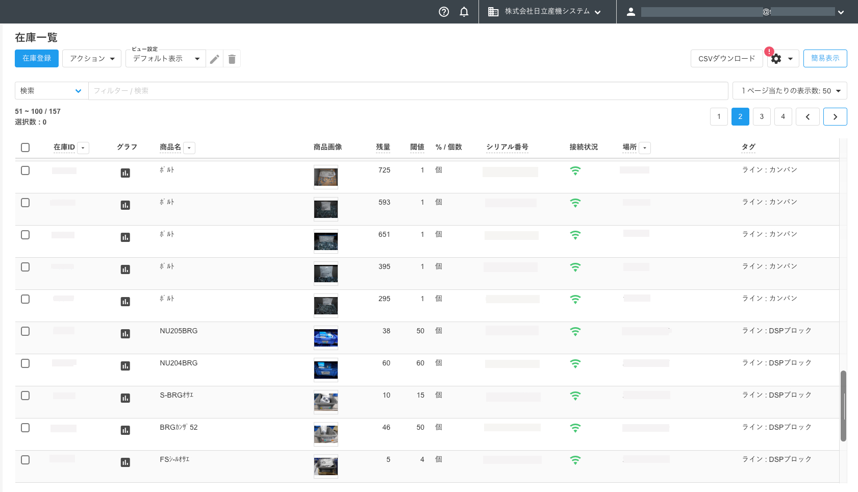Viewport: 858px width, 492px height.
Task: Select page 2
Action: 740,116
